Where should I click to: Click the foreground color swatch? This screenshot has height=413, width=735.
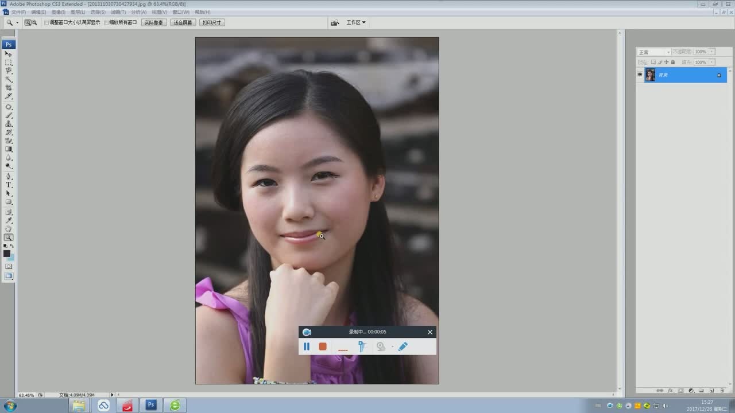[x=7, y=253]
